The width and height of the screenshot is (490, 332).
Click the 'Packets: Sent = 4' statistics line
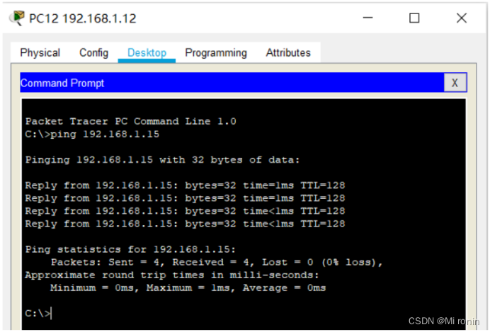[x=217, y=262]
